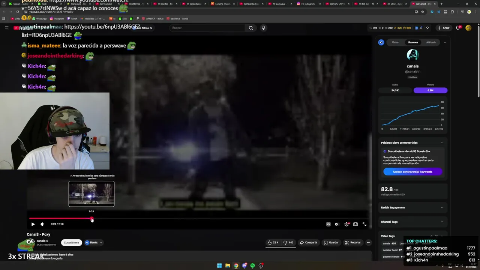Open the Crear create menu
Screen dimensions: 480x270
pos(444,28)
